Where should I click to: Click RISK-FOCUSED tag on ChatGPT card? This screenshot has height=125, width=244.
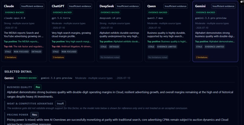(69, 52)
